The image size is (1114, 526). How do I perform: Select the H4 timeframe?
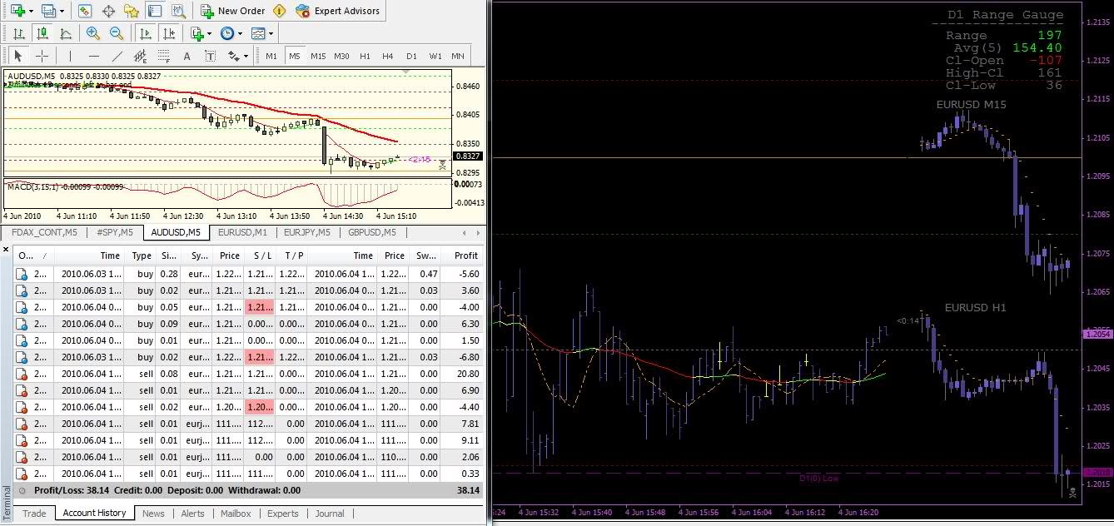pyautogui.click(x=388, y=56)
